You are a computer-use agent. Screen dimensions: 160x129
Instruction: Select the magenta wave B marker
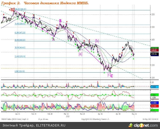click(x=60, y=21)
